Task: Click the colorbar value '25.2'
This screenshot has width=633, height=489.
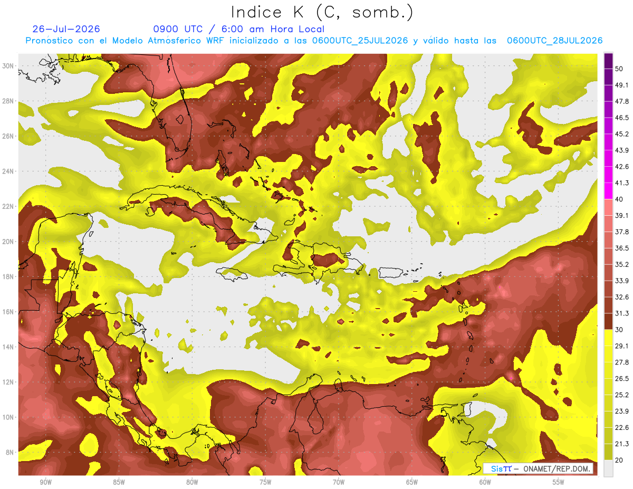Action: coord(622,395)
